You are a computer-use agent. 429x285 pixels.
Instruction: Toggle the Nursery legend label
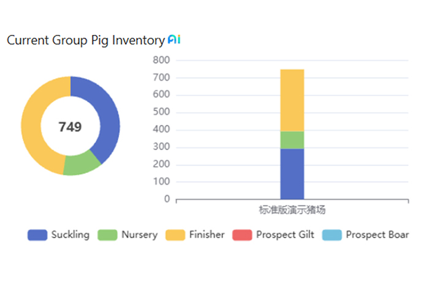[x=139, y=235]
